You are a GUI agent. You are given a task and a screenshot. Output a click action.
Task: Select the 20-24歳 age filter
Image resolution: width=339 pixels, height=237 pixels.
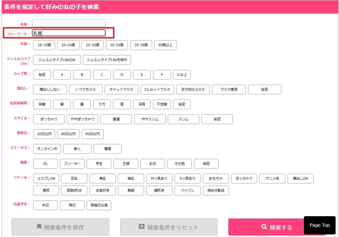(68, 45)
